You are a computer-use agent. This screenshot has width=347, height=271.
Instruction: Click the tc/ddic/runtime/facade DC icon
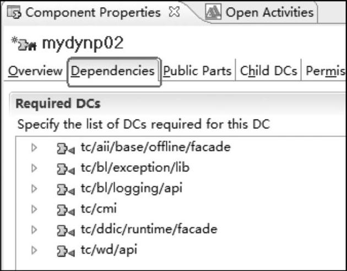[x=66, y=231]
